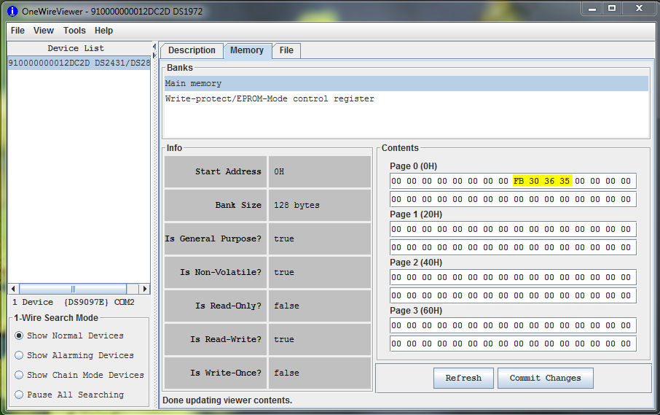This screenshot has height=415, width=660.
Task: Select Show Alarming Devices radio button
Action: click(19, 355)
